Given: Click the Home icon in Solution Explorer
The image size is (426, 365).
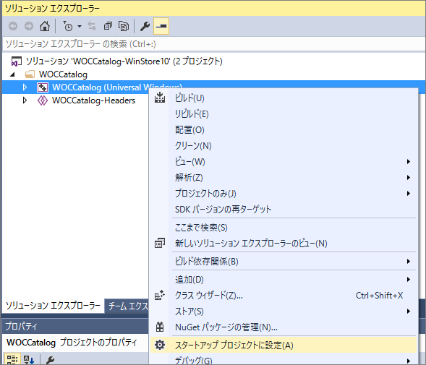Looking at the screenshot, I should click(45, 26).
